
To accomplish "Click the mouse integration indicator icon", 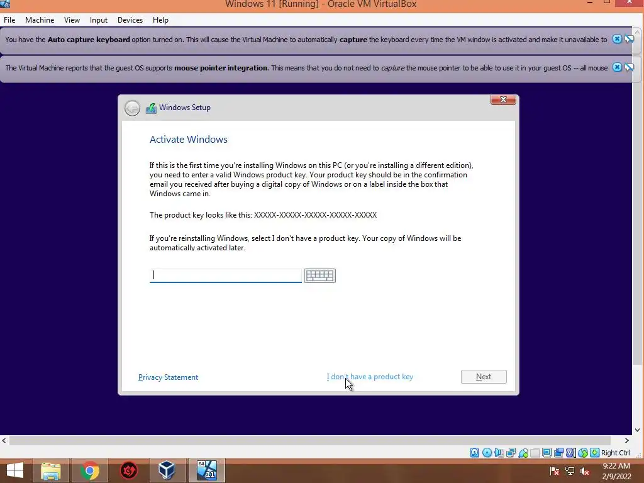I will click(x=582, y=453).
